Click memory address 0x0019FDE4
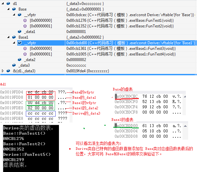The height and width of the screenshot is (172, 208). (12, 113)
